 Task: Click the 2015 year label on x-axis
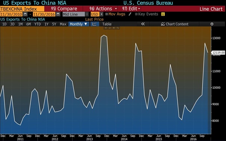(159, 139)
